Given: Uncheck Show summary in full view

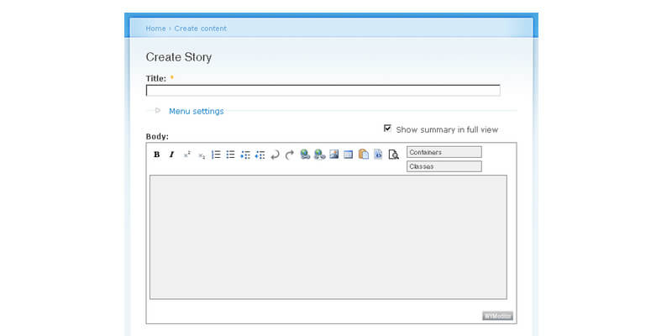Looking at the screenshot, I should click(387, 129).
